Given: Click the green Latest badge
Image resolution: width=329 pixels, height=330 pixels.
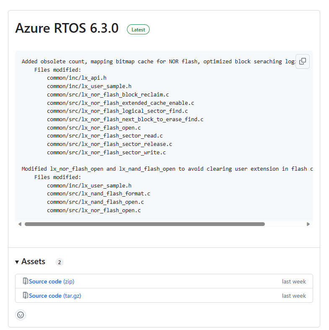Looking at the screenshot, I should (x=138, y=29).
